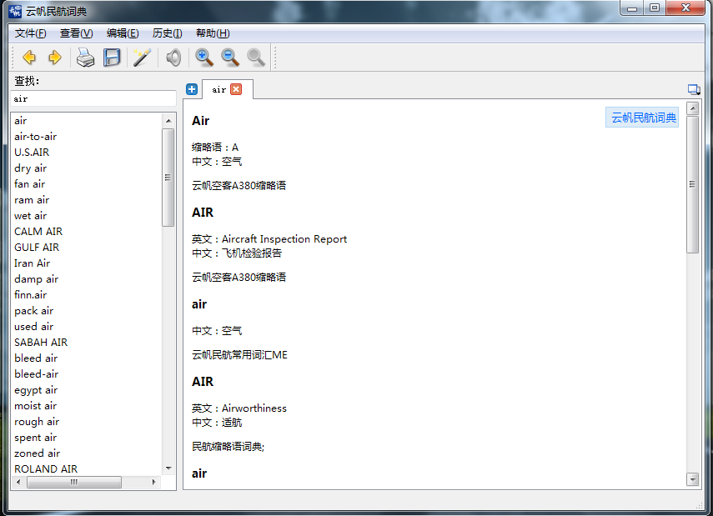Click definition pane scrollbar up arrow
The height and width of the screenshot is (516, 713).
[692, 108]
